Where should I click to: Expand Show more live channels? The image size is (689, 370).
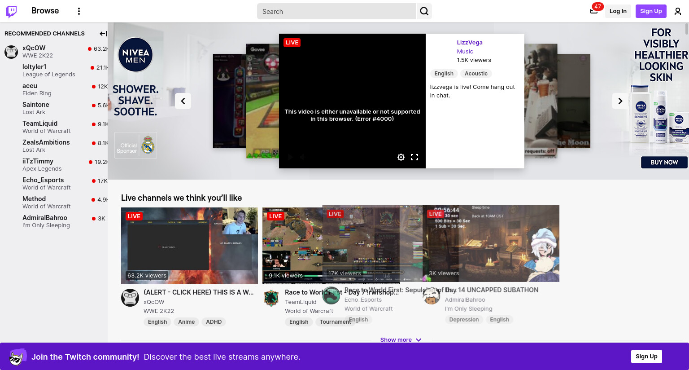tap(401, 339)
